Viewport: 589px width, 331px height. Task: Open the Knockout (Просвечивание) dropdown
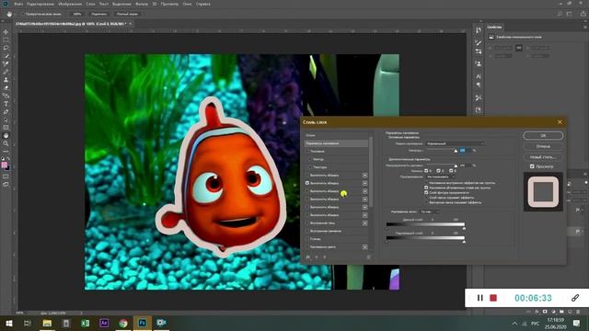(440, 177)
